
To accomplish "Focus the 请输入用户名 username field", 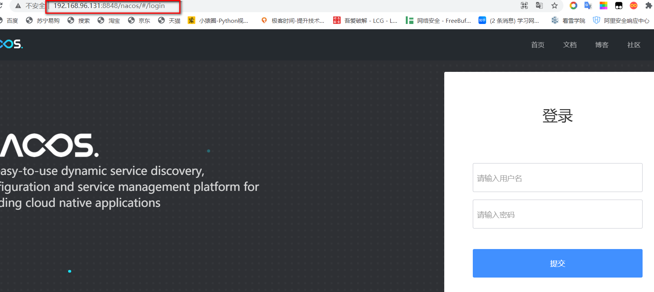I will [557, 178].
